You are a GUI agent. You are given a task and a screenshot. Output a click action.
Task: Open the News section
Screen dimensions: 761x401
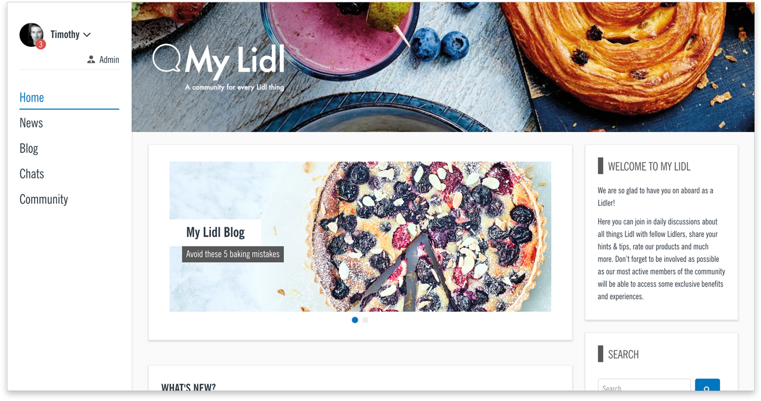pyautogui.click(x=31, y=123)
